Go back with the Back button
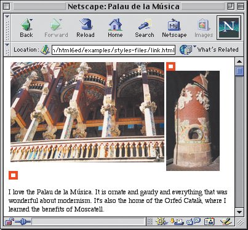 click(26, 28)
